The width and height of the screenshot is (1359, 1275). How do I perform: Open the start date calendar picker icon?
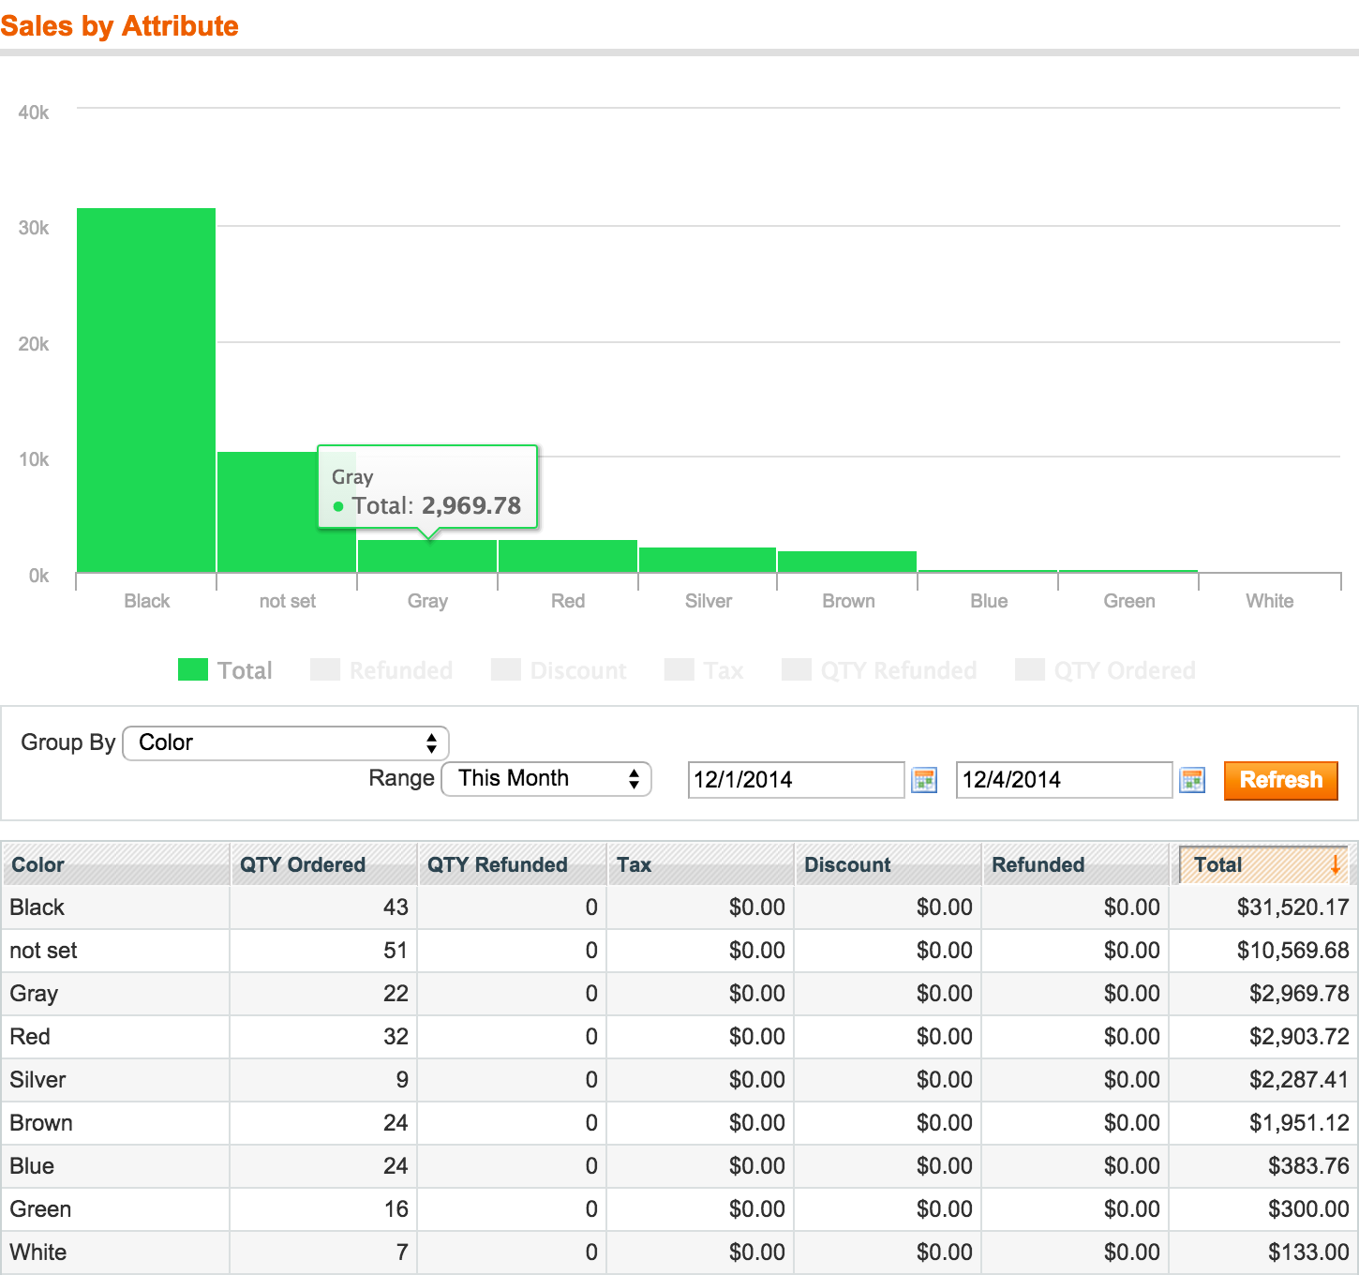tap(924, 780)
